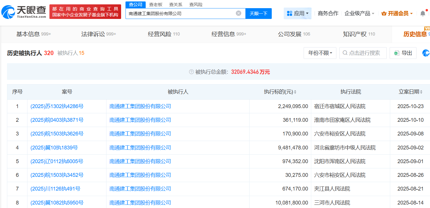Open the 年份不限 year filter

point(320,53)
